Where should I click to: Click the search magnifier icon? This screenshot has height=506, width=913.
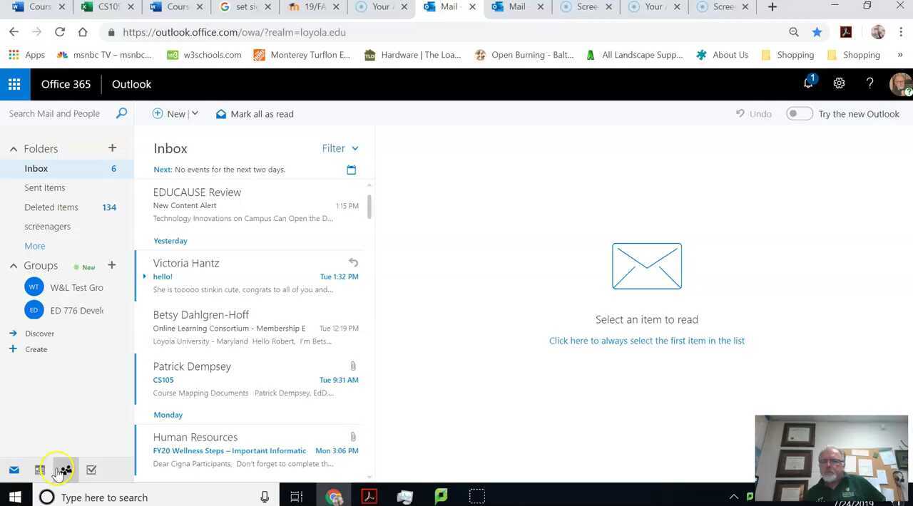(121, 113)
